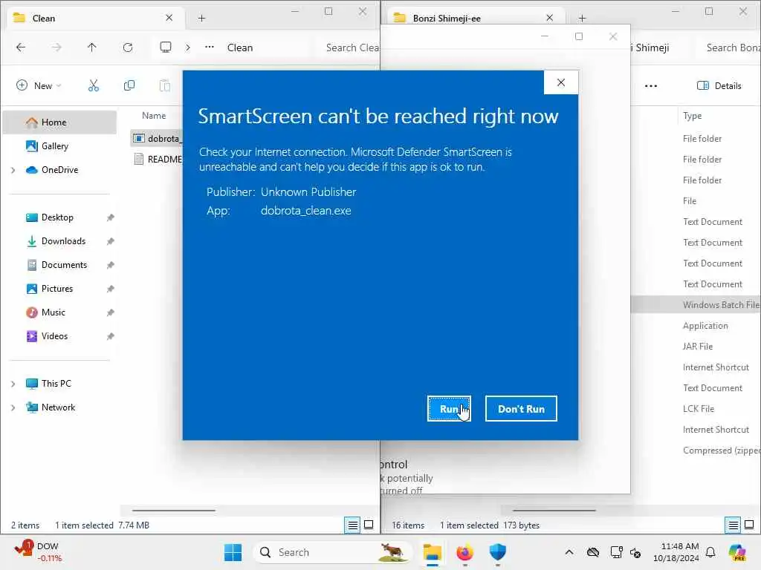Click the taskbar Search box

[x=332, y=552]
